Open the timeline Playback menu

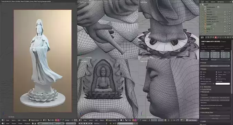(x=27, y=124)
